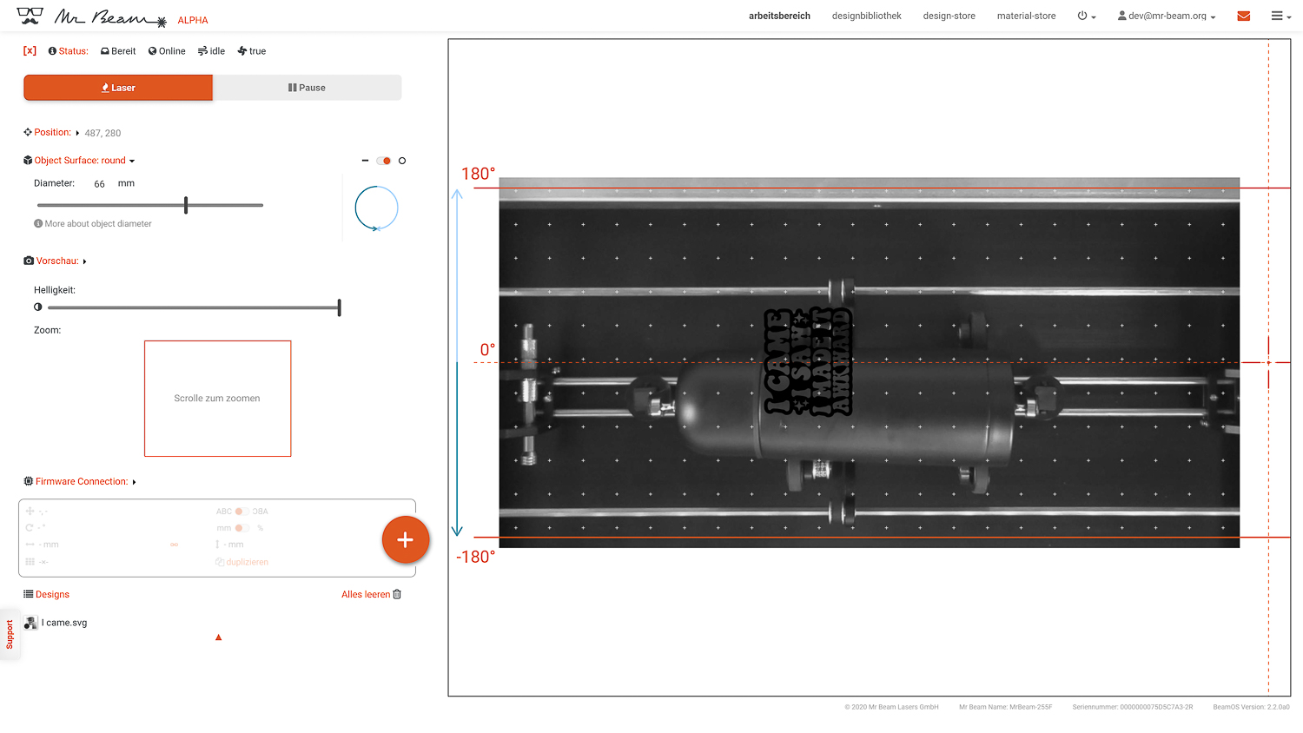Click the Designs list icon
This screenshot has width=1303, height=733.
click(29, 594)
